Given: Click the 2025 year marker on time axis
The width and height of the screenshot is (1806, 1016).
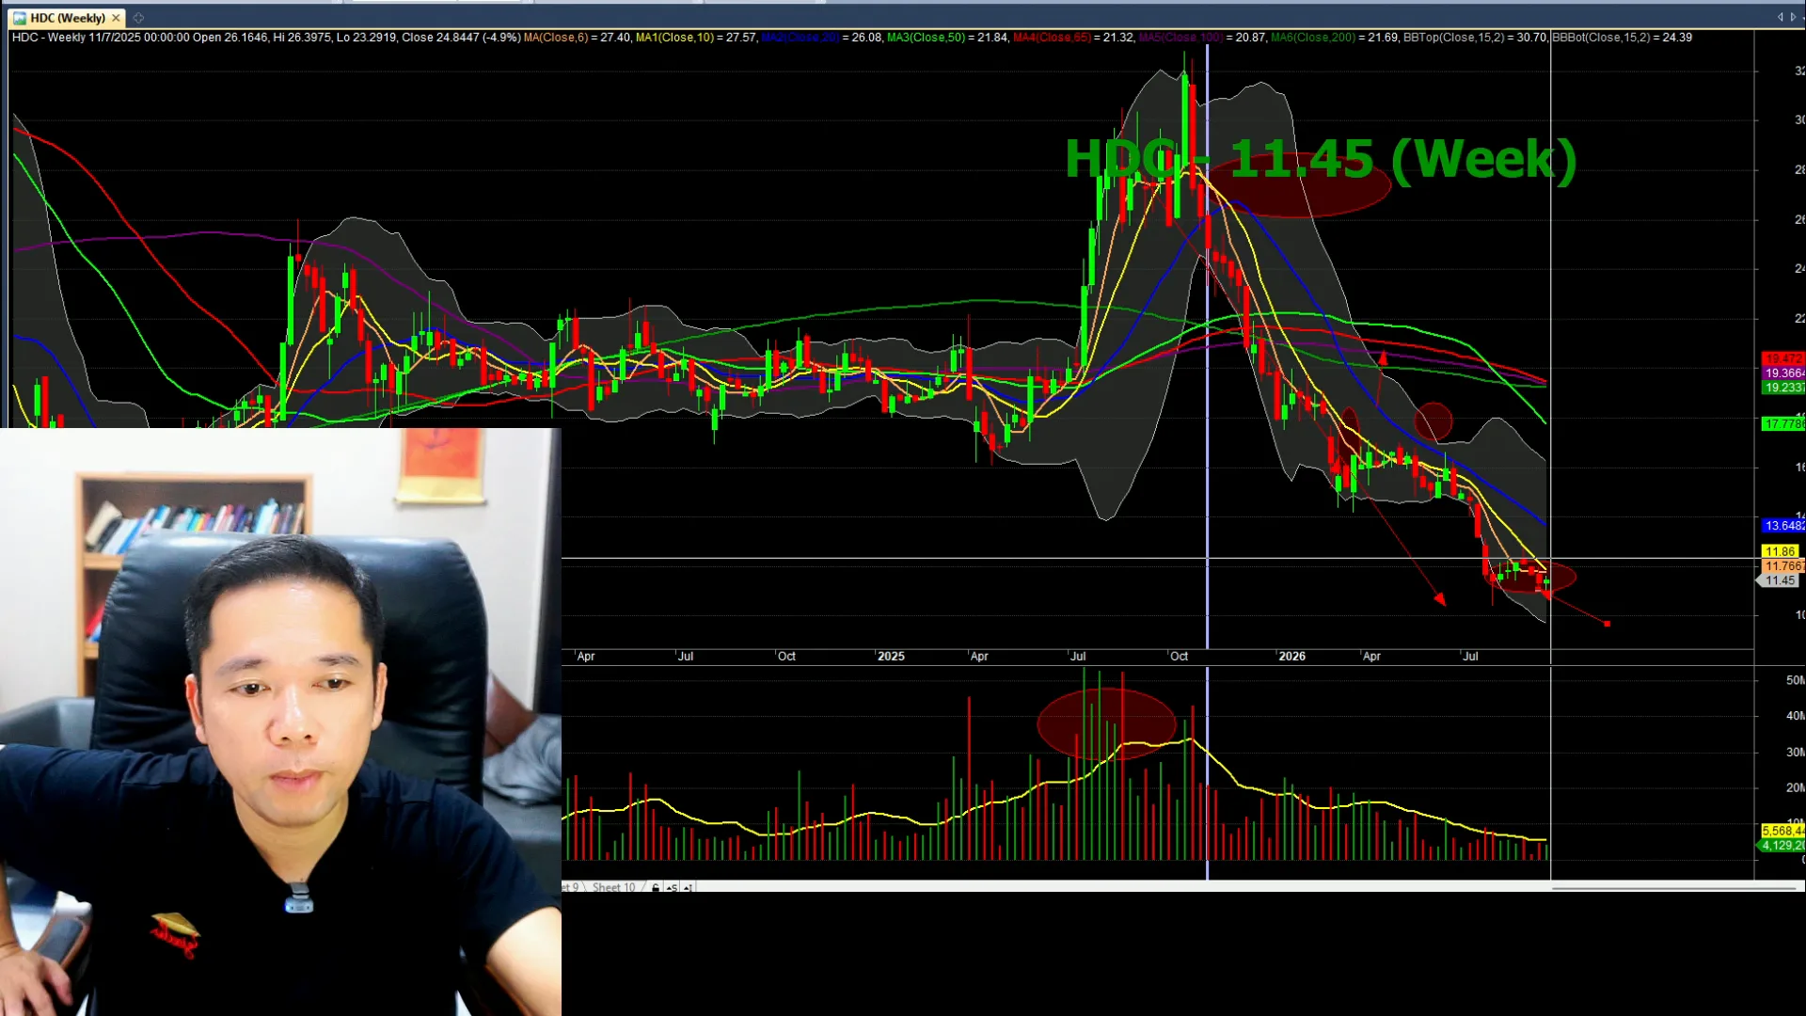Looking at the screenshot, I should [891, 657].
